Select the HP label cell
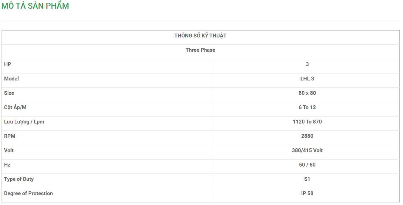This screenshot has width=403, height=205. 8,64
